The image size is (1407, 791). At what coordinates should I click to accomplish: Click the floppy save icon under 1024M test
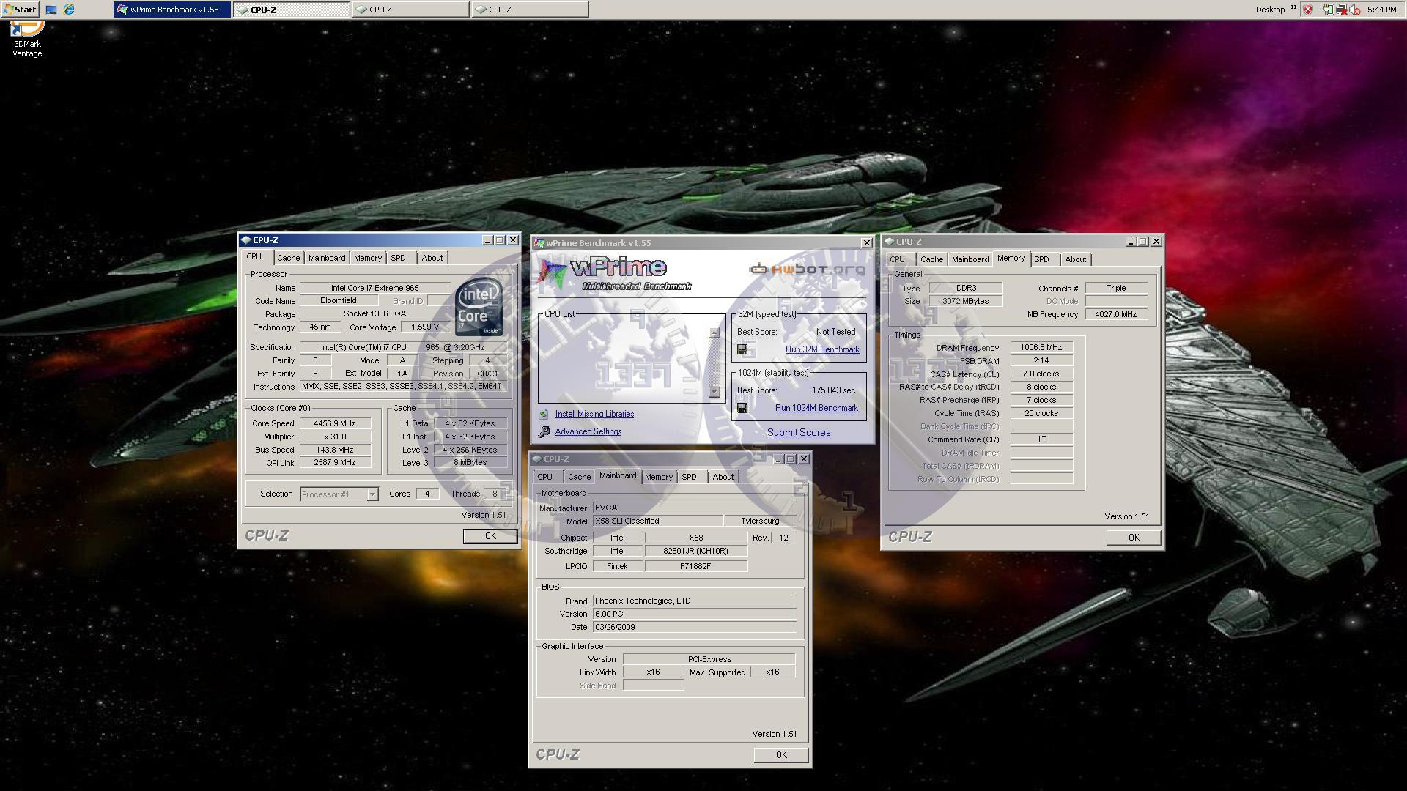[742, 408]
